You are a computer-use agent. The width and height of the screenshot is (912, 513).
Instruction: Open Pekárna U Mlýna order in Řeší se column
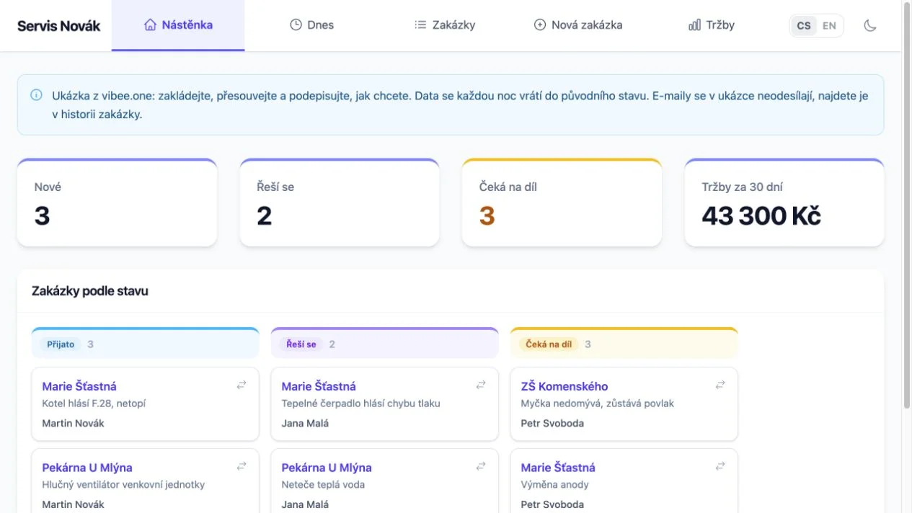(327, 468)
